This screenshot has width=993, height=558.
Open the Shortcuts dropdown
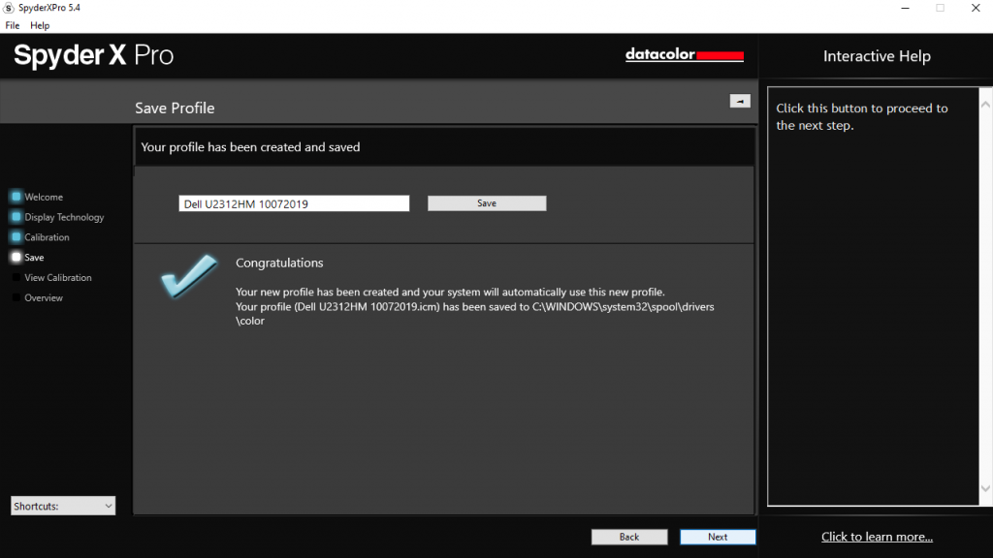[x=63, y=506]
